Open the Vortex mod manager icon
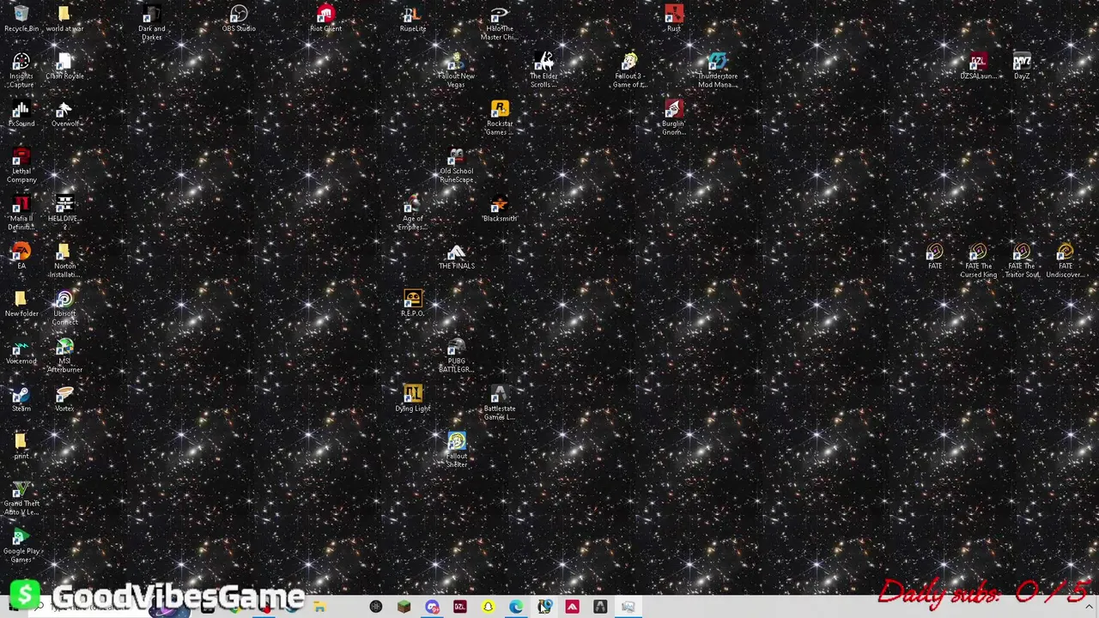Screen dimensions: 1099x618 tap(64, 398)
